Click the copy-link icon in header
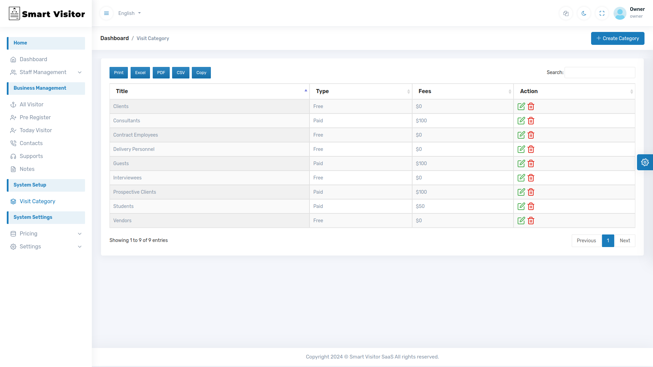The image size is (653, 367). 566,13
